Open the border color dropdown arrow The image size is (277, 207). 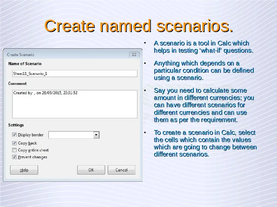click(x=97, y=135)
